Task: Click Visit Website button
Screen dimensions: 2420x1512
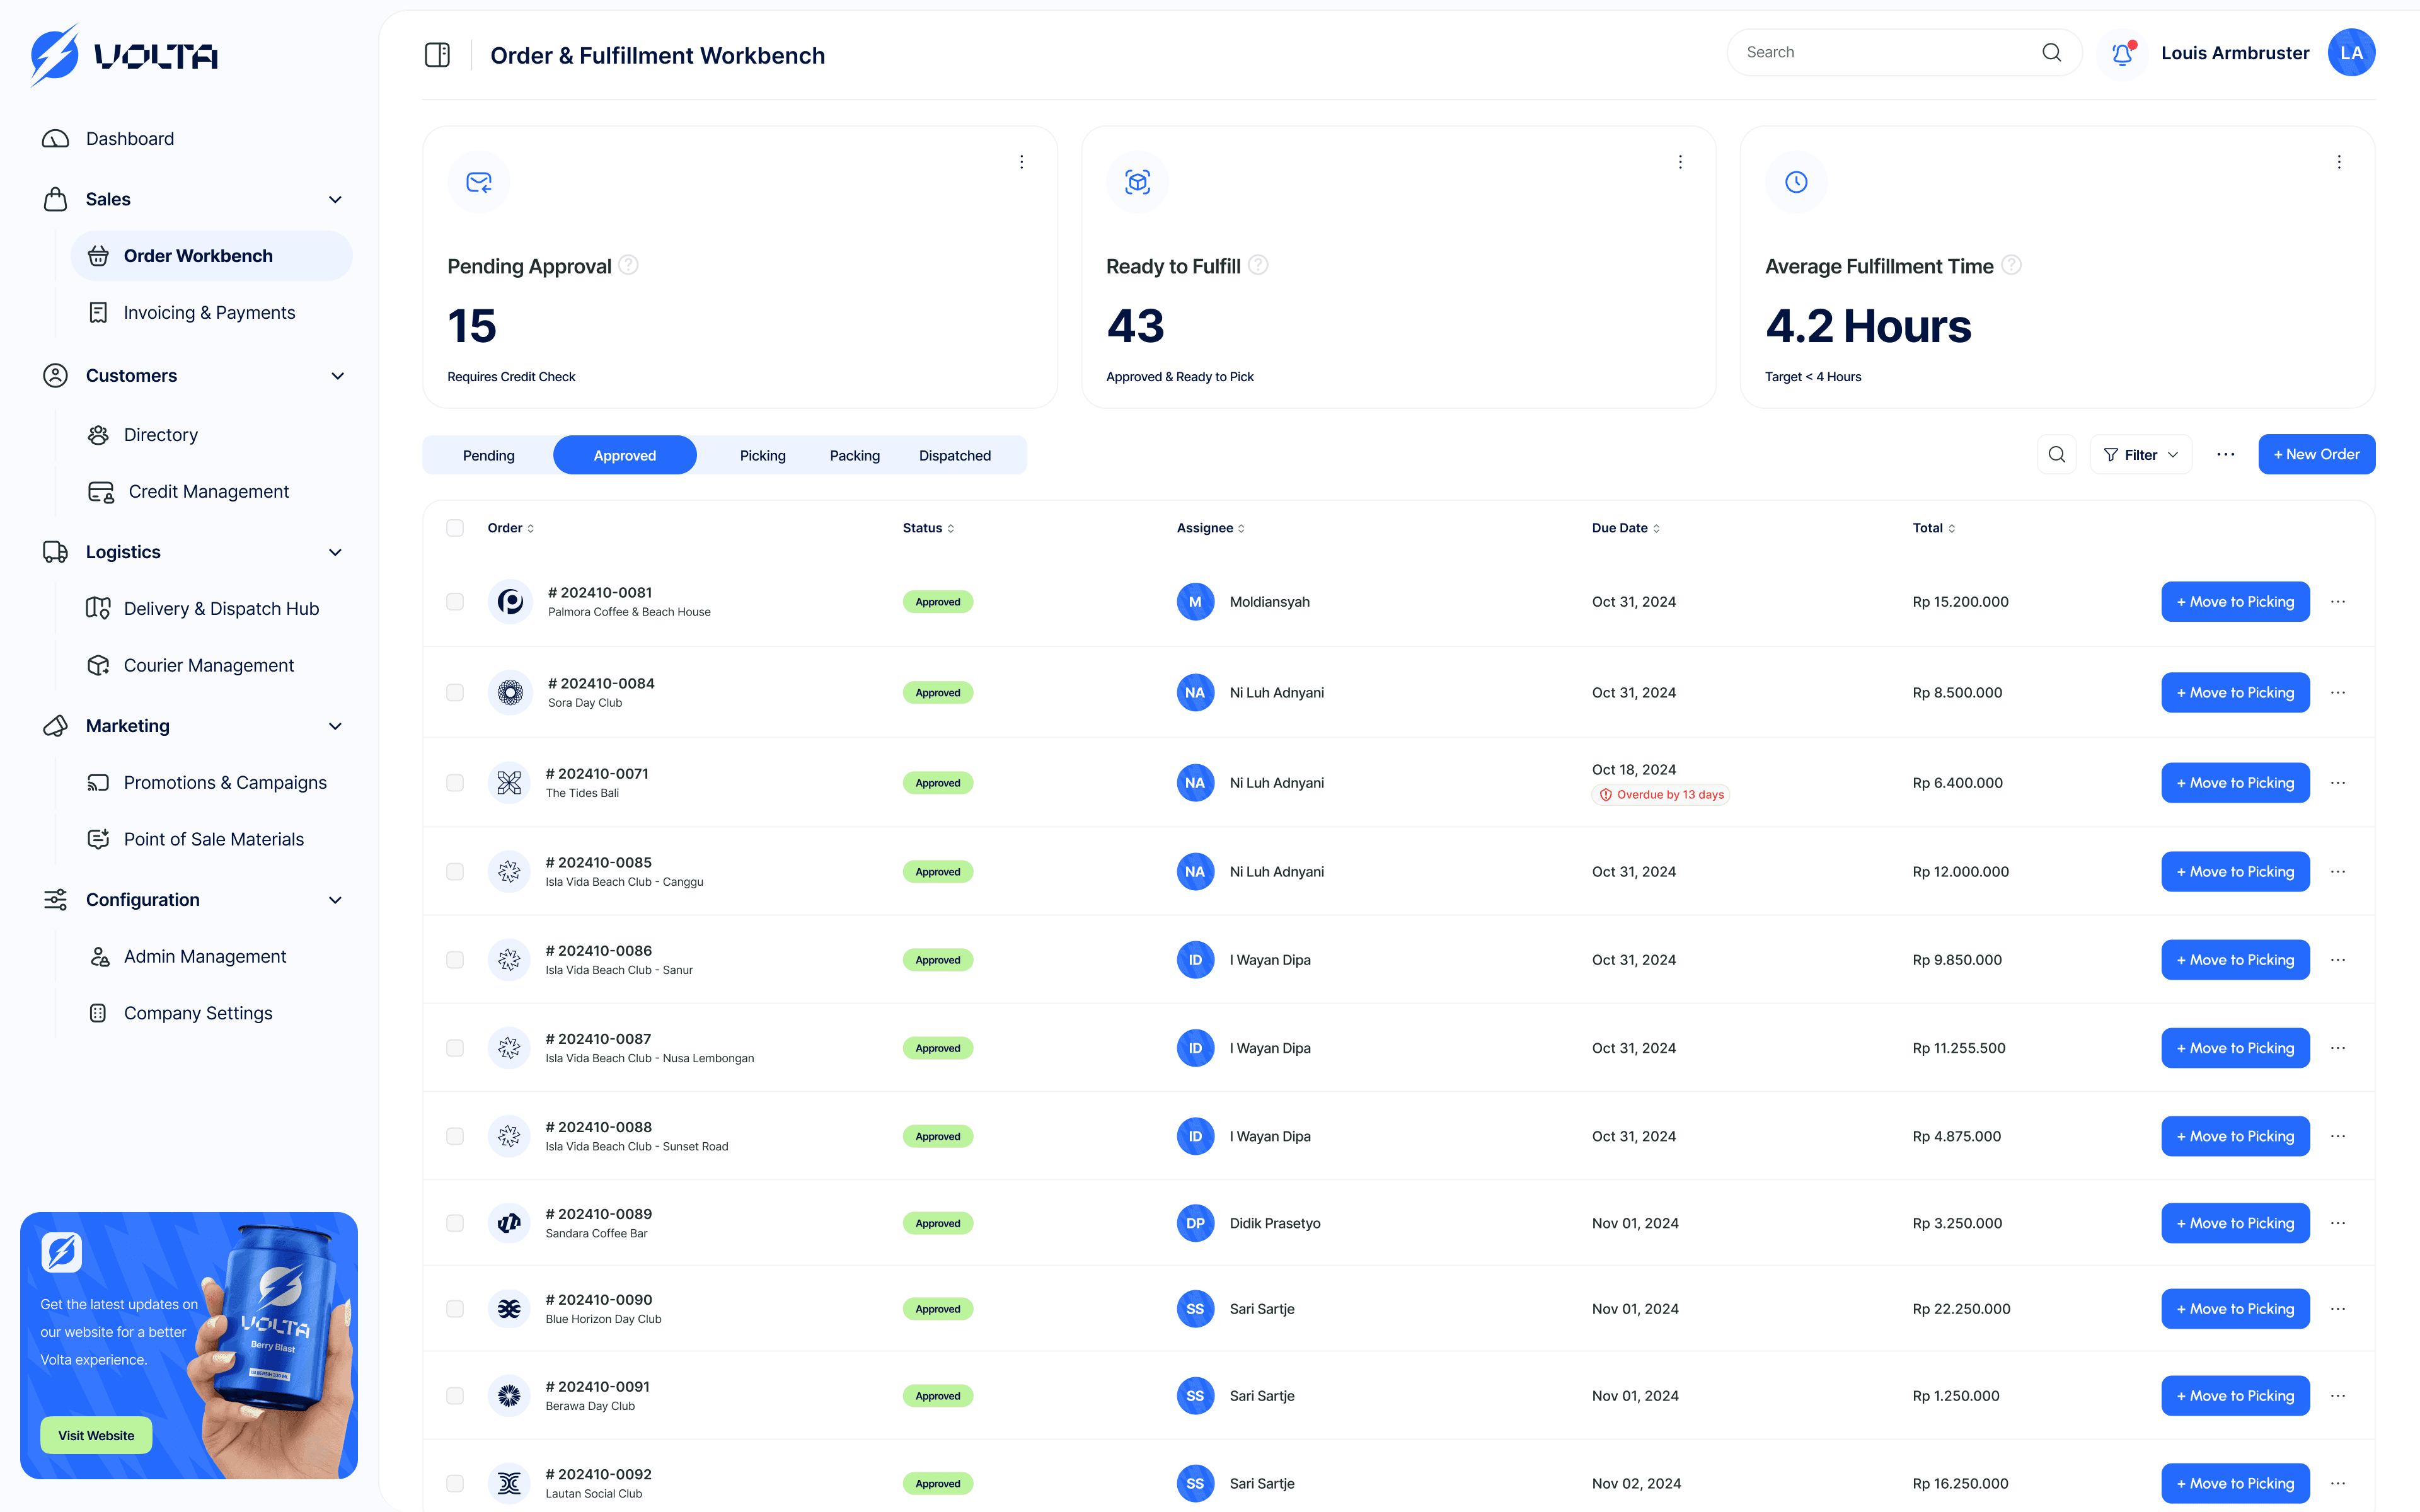Action: tap(96, 1435)
